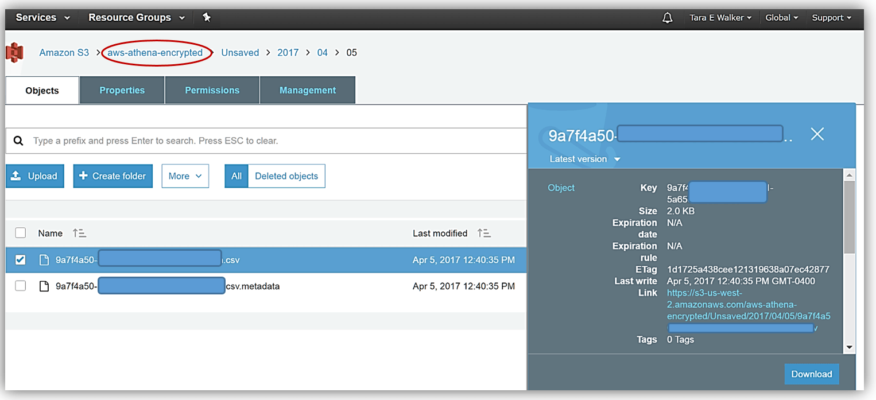Image resolution: width=876 pixels, height=400 pixels.
Task: Click the search magnifier icon
Action: click(x=18, y=140)
